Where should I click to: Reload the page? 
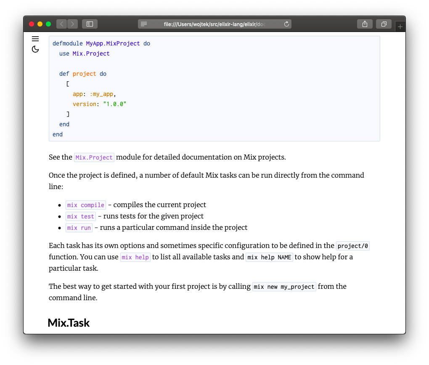pos(286,24)
